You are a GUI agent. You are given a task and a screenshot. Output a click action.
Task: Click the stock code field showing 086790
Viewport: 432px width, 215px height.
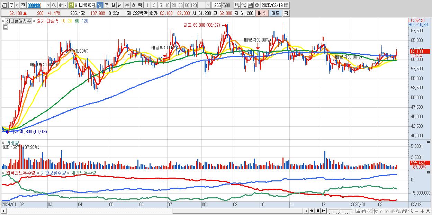pyautogui.click(x=36, y=5)
